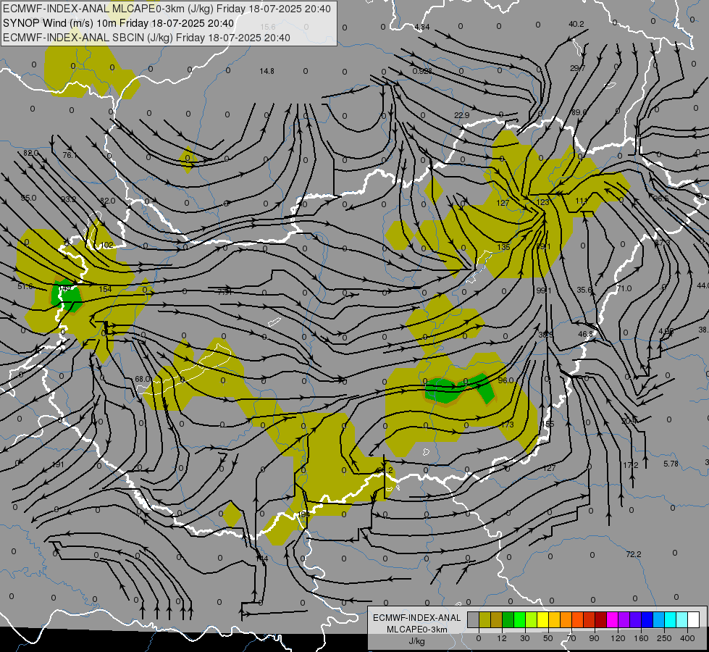Click the legend tick label 90

595,638
